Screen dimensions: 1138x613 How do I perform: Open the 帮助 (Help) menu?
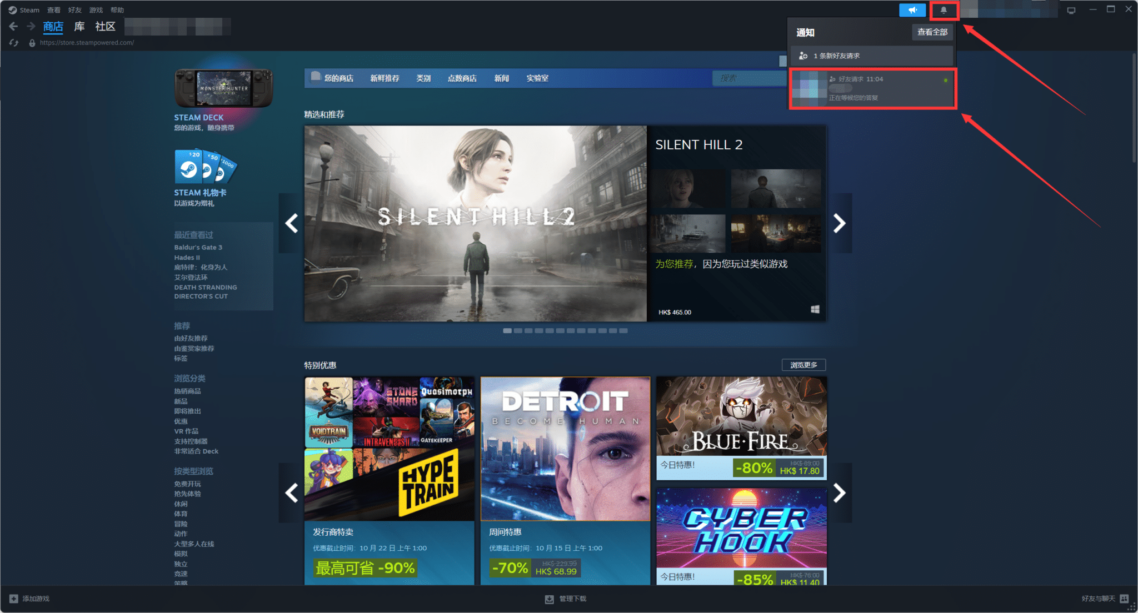click(117, 9)
